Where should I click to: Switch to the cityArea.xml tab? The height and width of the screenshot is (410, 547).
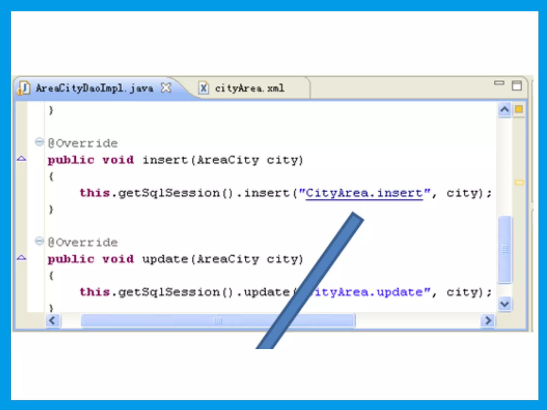pyautogui.click(x=249, y=88)
